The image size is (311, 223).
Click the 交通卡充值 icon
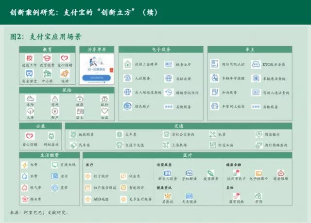(x=120, y=145)
